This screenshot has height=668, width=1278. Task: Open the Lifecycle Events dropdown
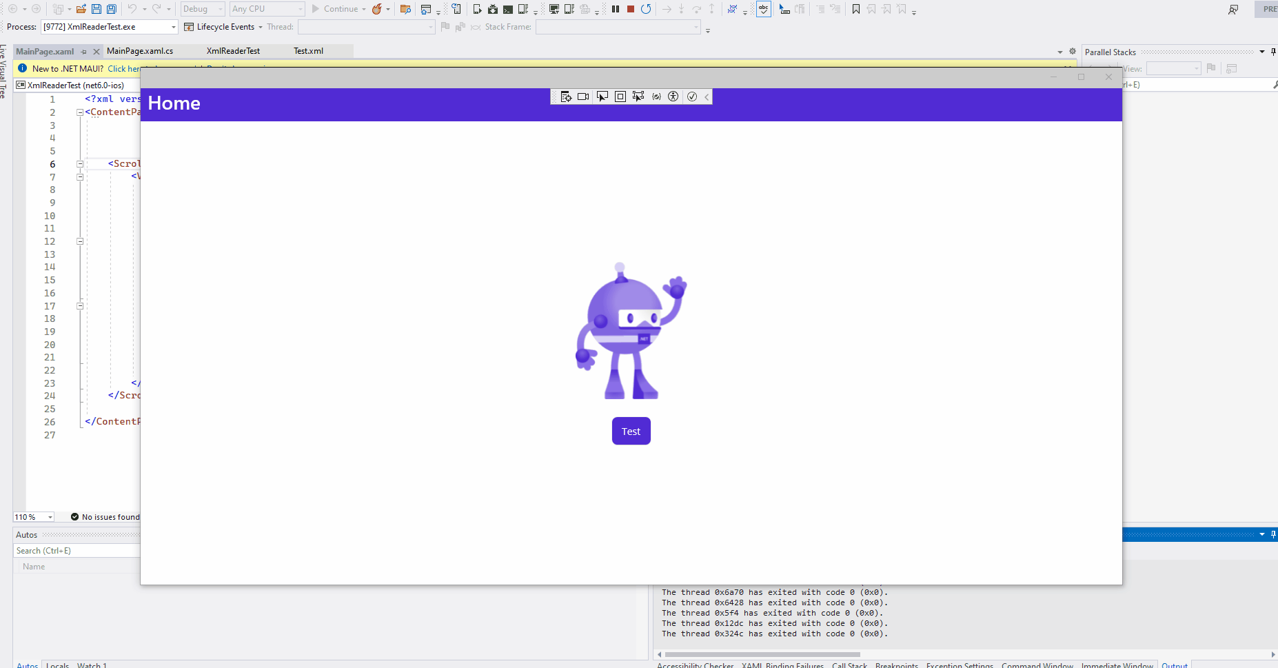pyautogui.click(x=224, y=27)
